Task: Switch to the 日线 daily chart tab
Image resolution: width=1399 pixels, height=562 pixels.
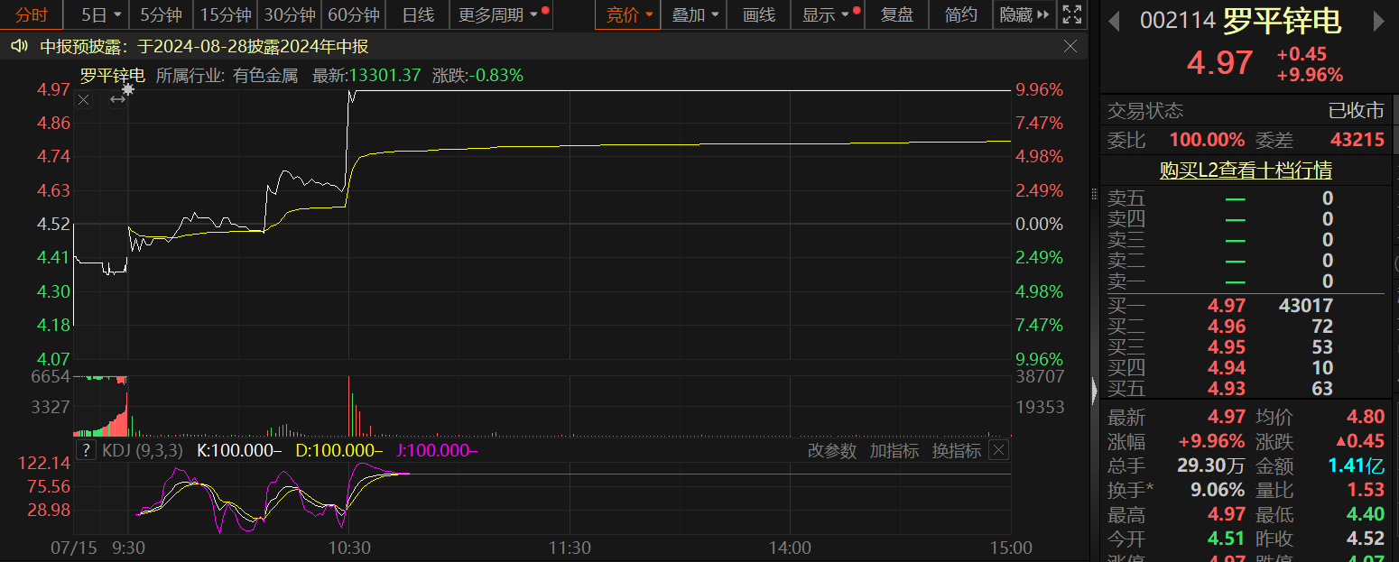Action: pos(417,14)
